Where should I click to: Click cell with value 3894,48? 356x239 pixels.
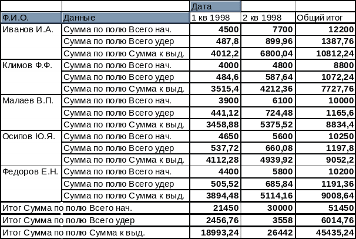pos(215,196)
